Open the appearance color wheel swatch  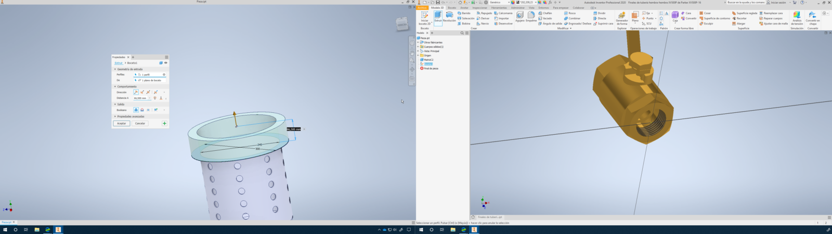coord(513,3)
